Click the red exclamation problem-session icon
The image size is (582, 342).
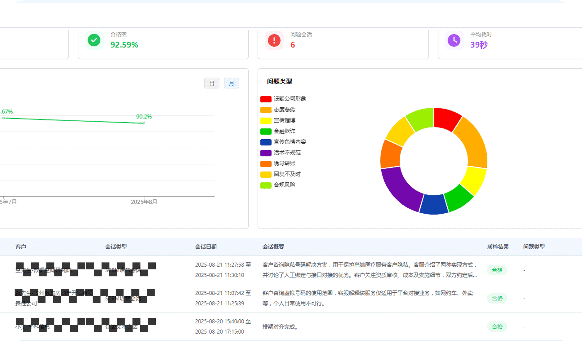click(274, 40)
